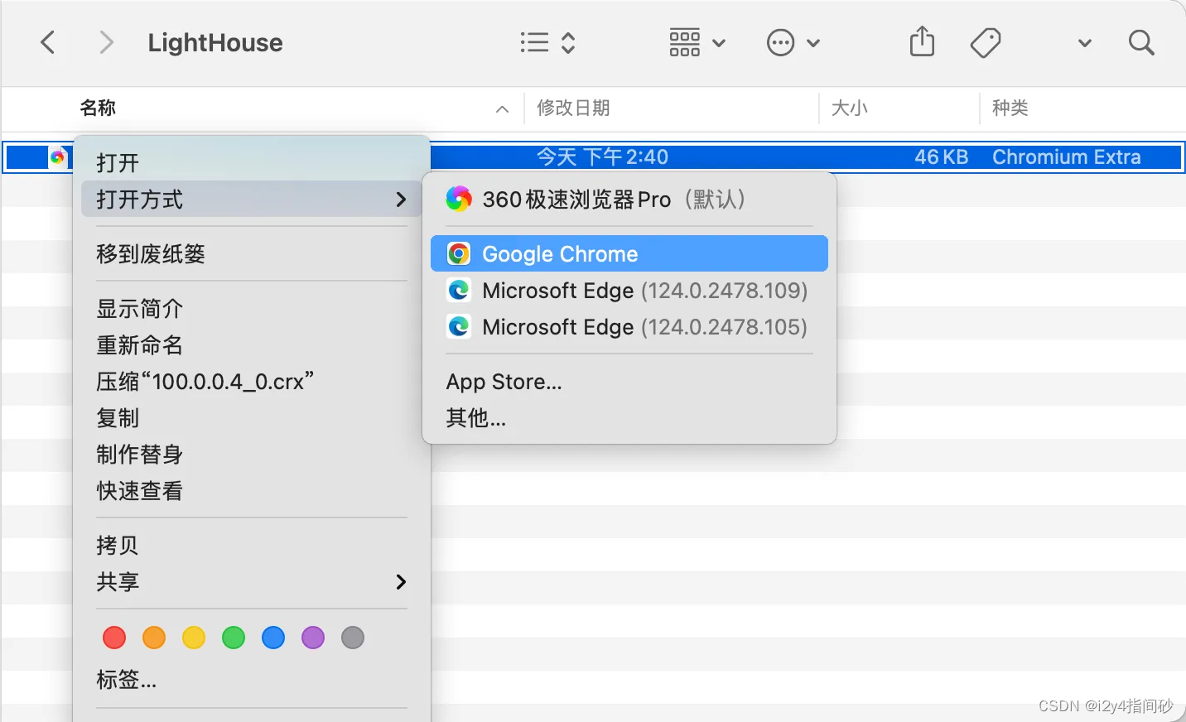This screenshot has width=1186, height=722.
Task: Open with Google Chrome
Action: click(629, 253)
